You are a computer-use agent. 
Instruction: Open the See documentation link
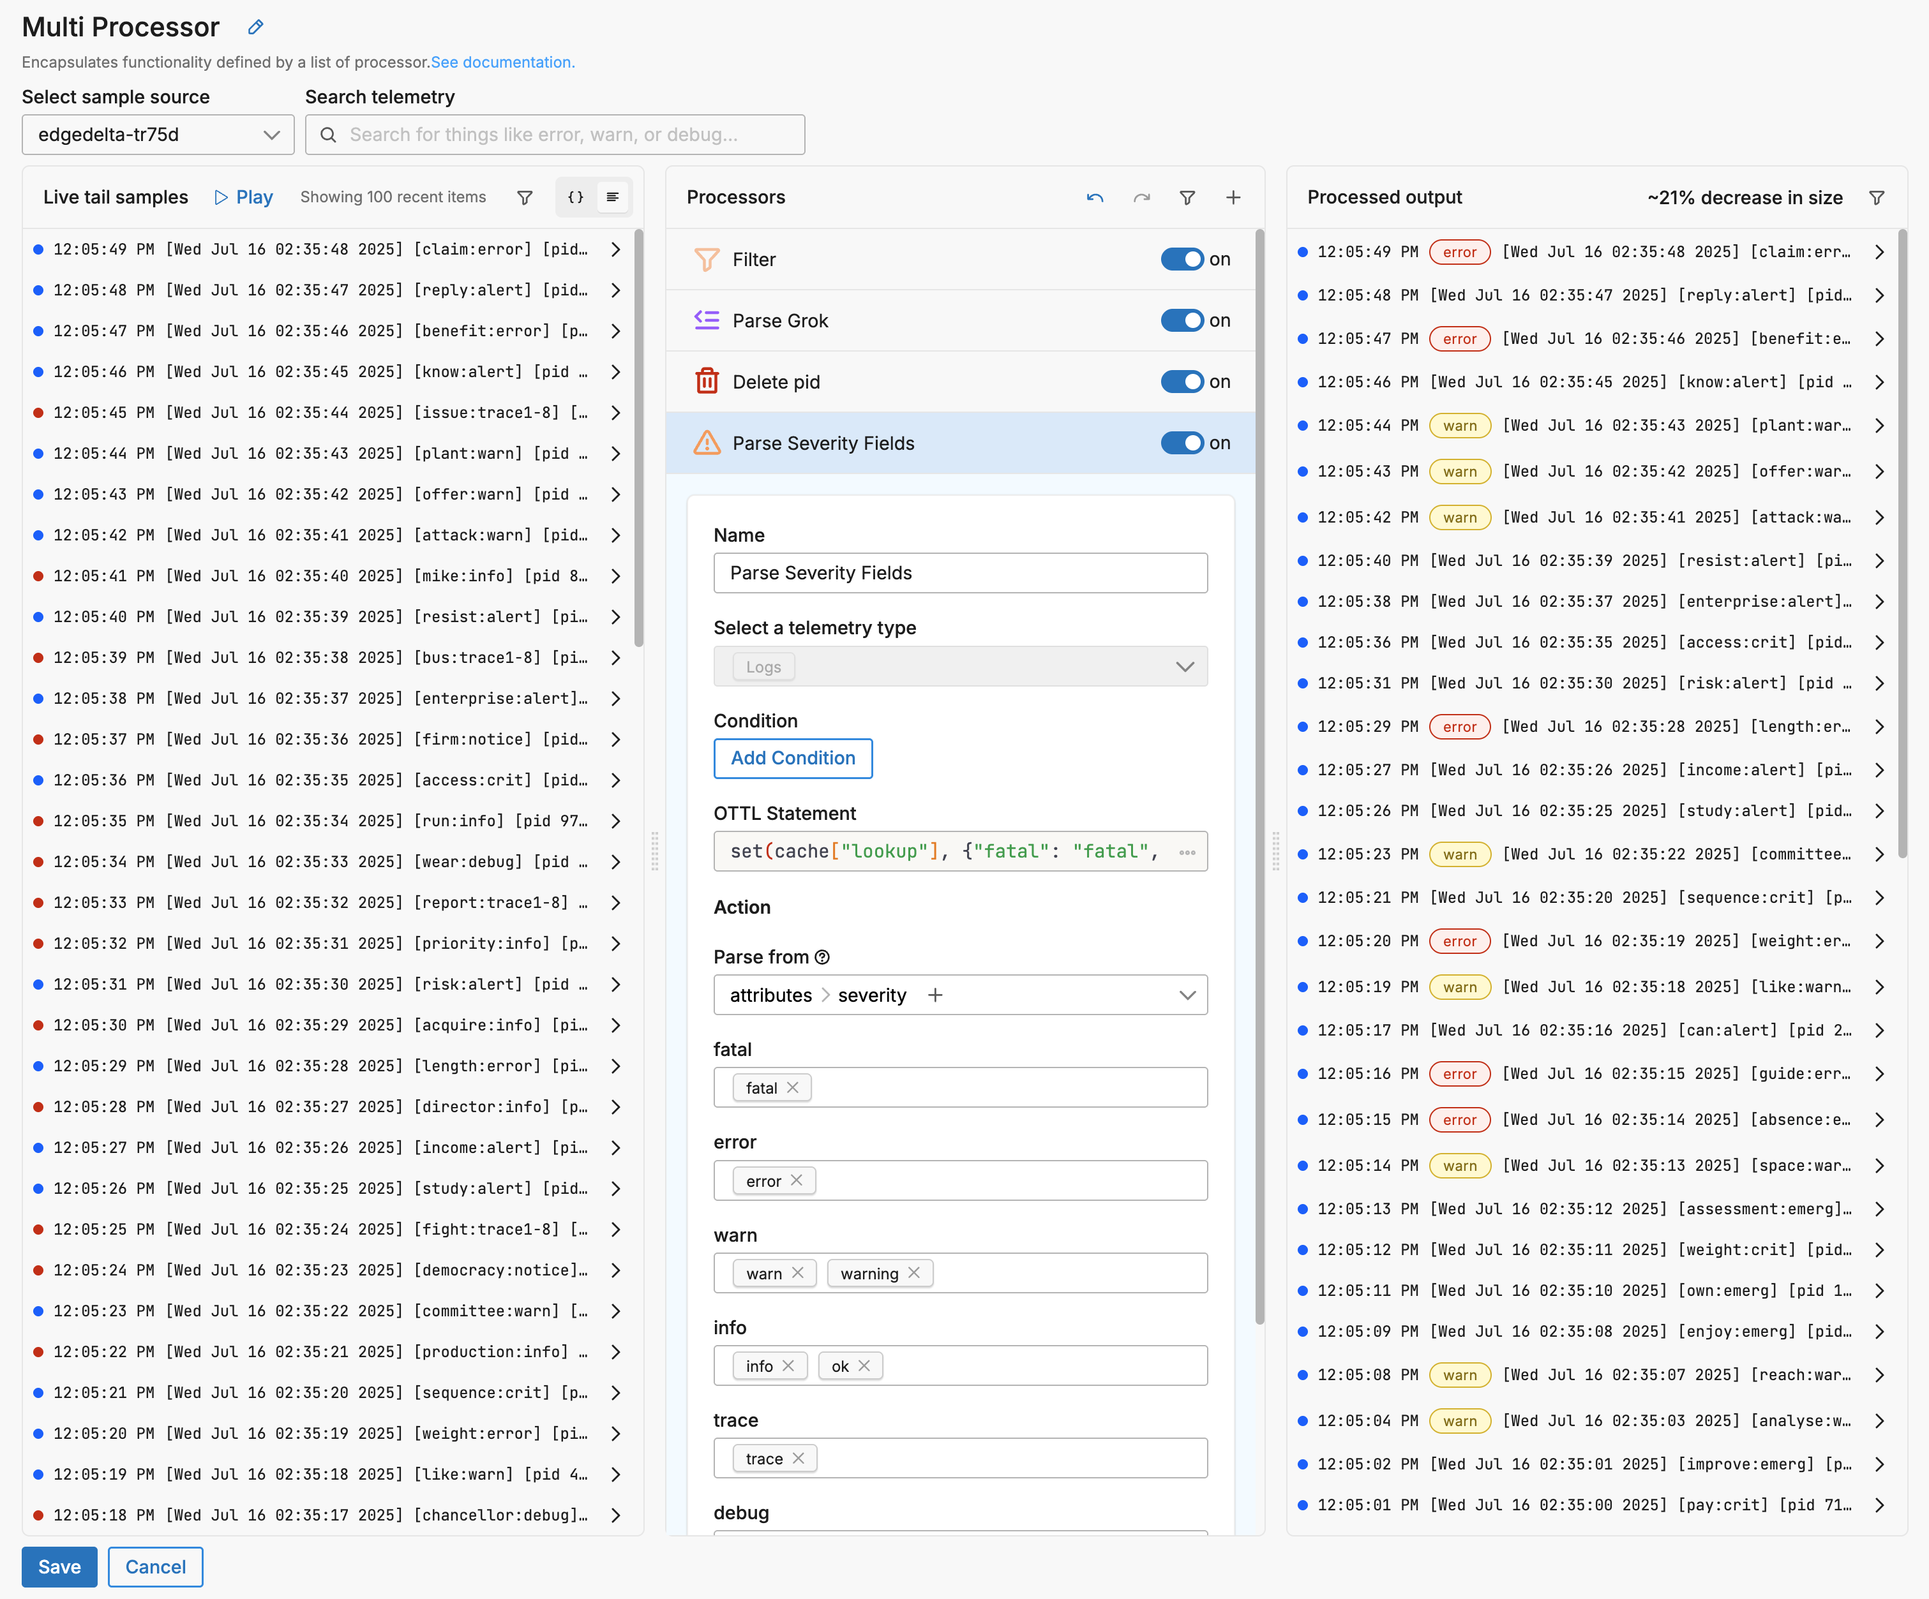(x=502, y=63)
